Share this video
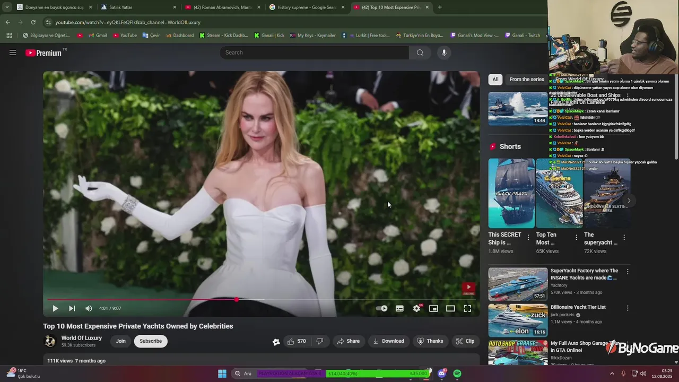This screenshot has width=679, height=382. pyautogui.click(x=348, y=341)
